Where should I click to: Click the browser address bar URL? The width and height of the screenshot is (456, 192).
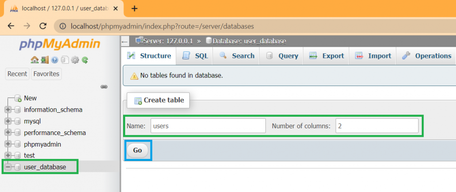point(162,26)
